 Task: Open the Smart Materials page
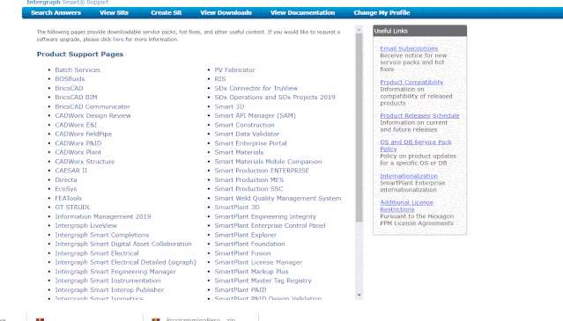pos(239,152)
